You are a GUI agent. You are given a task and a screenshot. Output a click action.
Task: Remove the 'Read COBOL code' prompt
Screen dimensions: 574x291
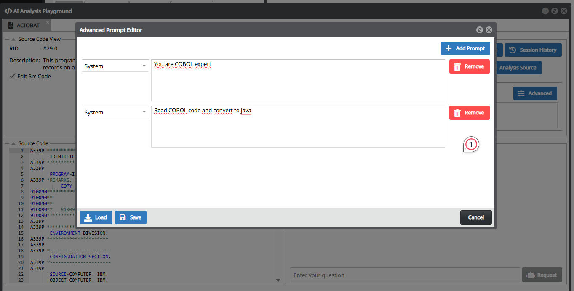click(469, 113)
